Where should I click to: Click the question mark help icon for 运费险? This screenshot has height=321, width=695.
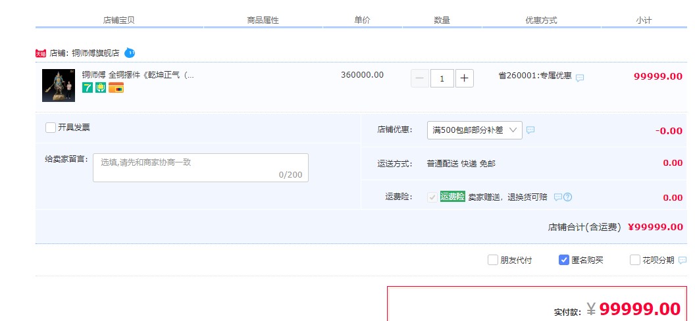(x=567, y=197)
